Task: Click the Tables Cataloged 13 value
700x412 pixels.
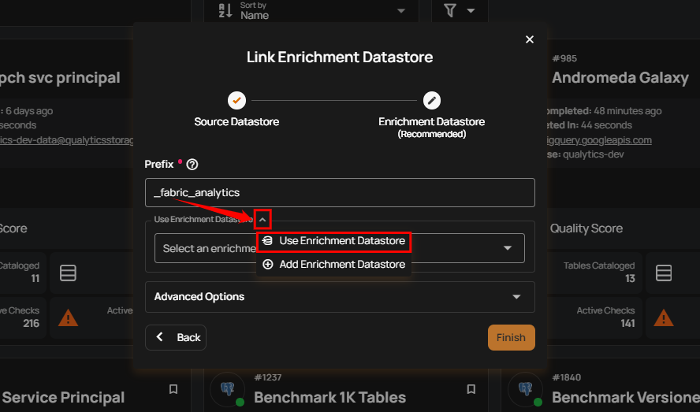Action: click(x=630, y=279)
